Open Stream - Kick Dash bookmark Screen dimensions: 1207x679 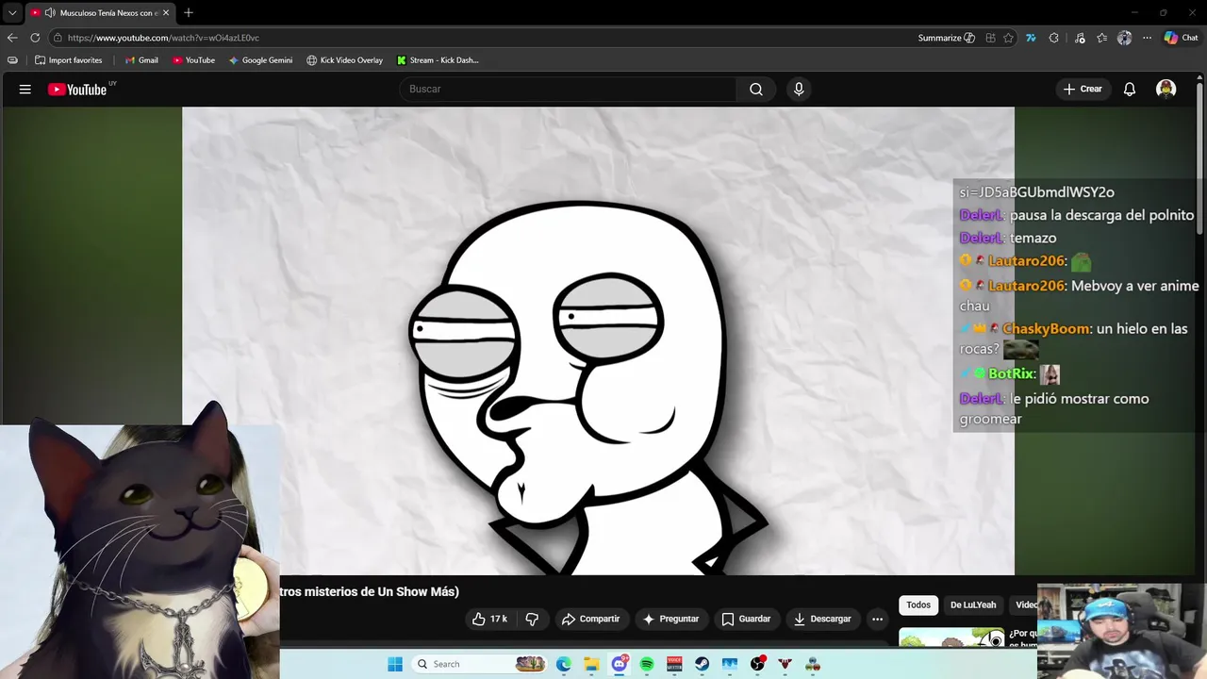coord(438,60)
